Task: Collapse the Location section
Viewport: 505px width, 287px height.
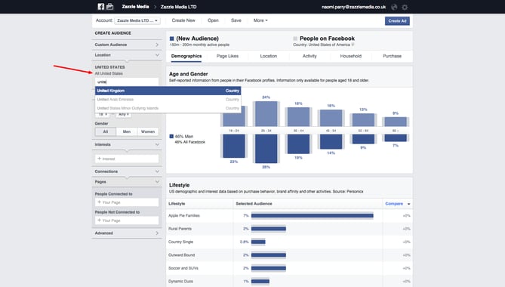Action: tap(127, 55)
